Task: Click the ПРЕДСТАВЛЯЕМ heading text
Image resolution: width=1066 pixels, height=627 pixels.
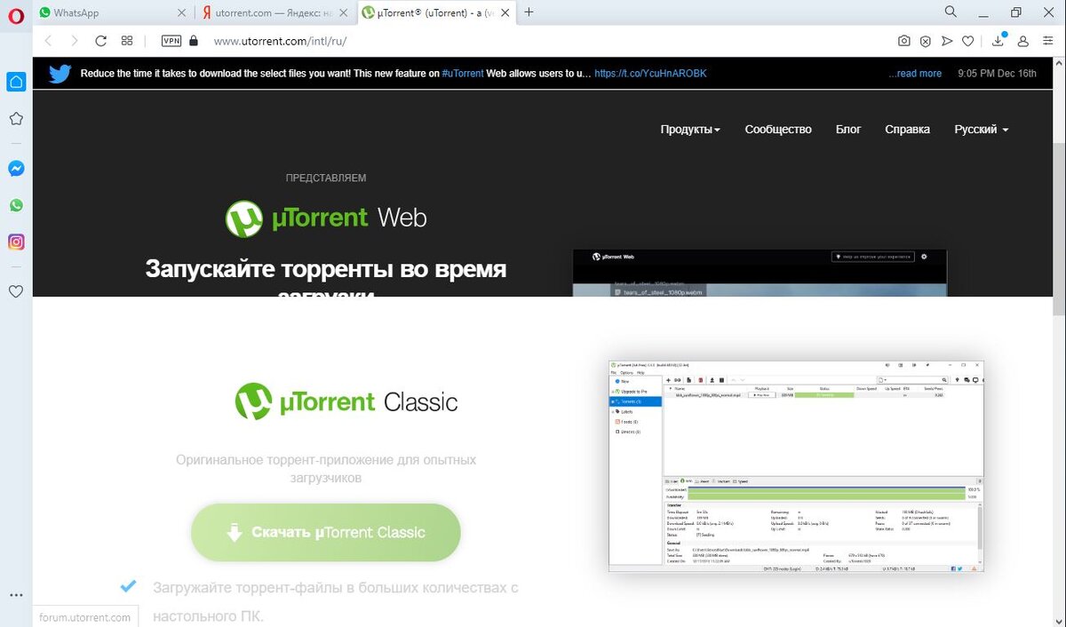Action: point(326,178)
